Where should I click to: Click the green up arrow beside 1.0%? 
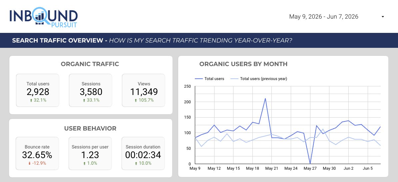[x=85, y=163]
